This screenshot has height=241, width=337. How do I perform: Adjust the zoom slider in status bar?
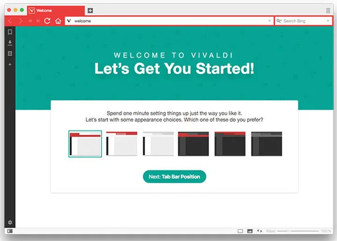point(298,231)
